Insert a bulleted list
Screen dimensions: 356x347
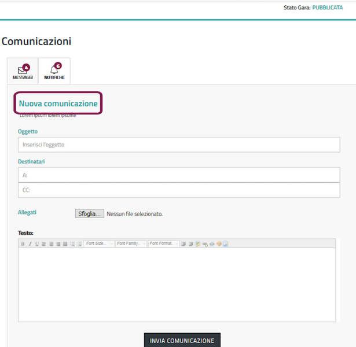[x=72, y=244]
